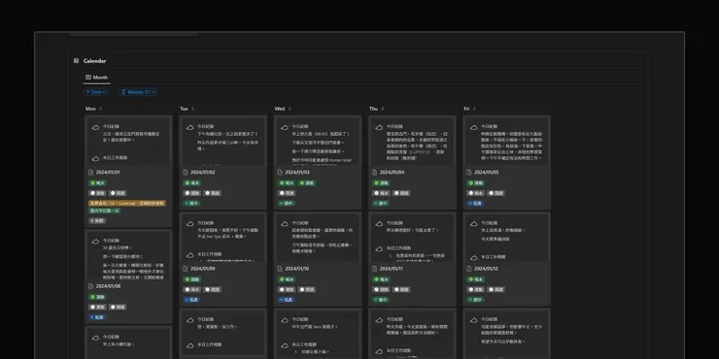Click the Wed column header
Viewport: 719px width, 359px height.
[x=280, y=109]
